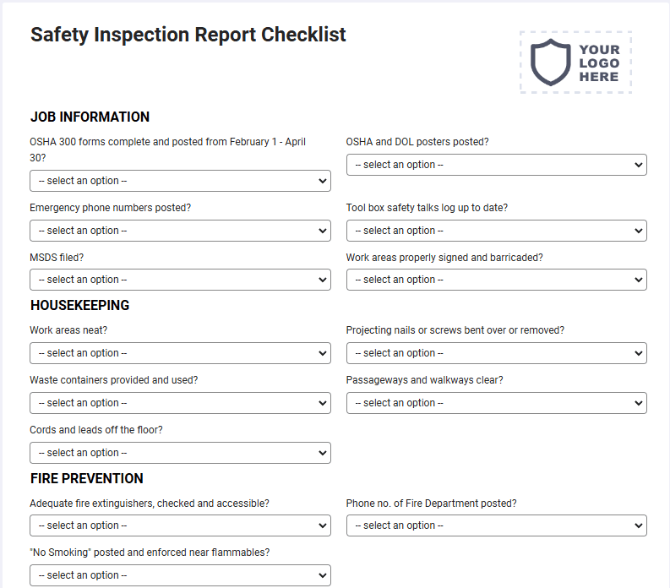670x588 pixels.
Task: Click the Safety Inspection Report Checklist title
Action: 188,35
